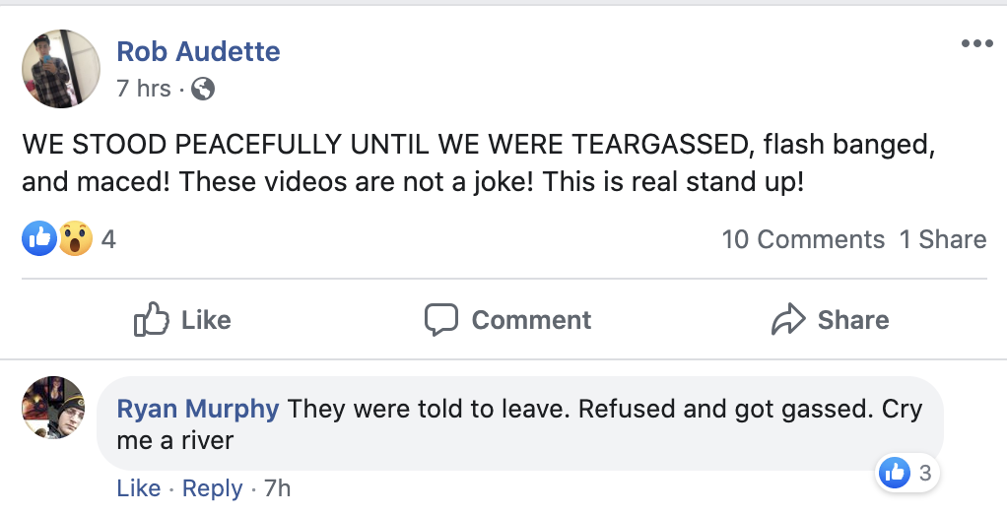Reply to Ryan Murphy's comment
This screenshot has height=514, width=1007.
[x=212, y=488]
